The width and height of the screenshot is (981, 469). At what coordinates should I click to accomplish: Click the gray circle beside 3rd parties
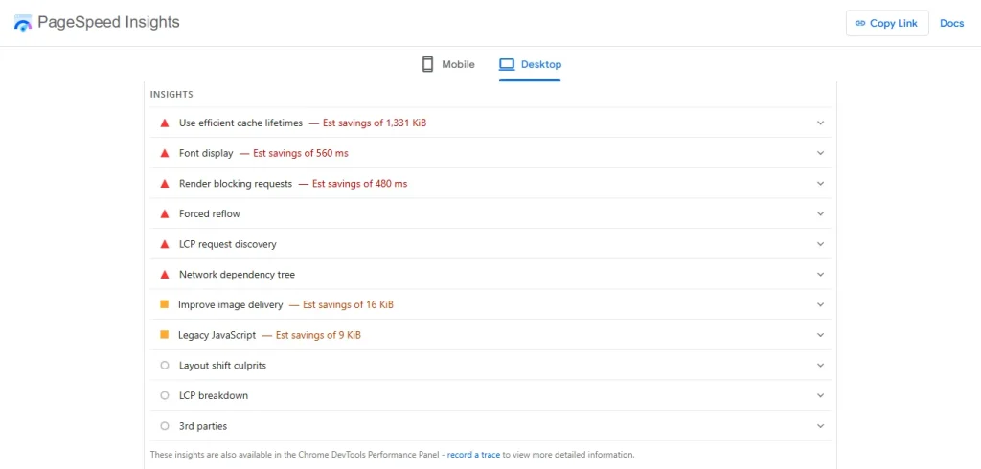point(165,426)
